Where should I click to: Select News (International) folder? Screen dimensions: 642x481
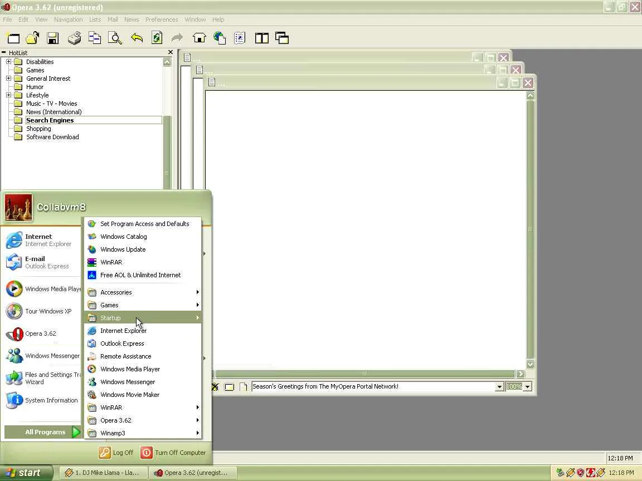53,112
